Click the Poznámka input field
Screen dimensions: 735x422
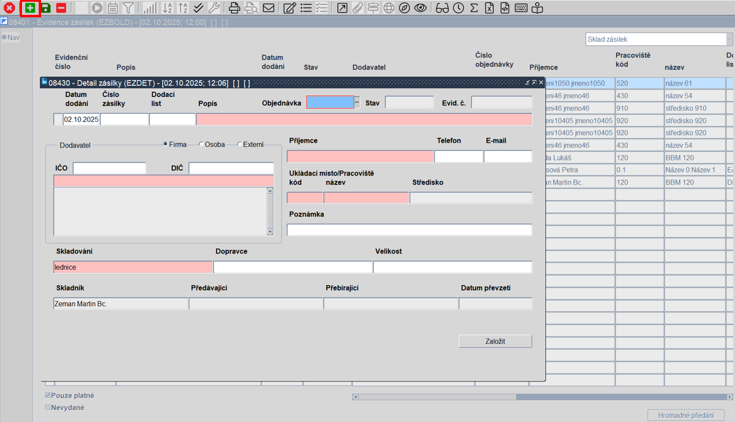point(409,230)
